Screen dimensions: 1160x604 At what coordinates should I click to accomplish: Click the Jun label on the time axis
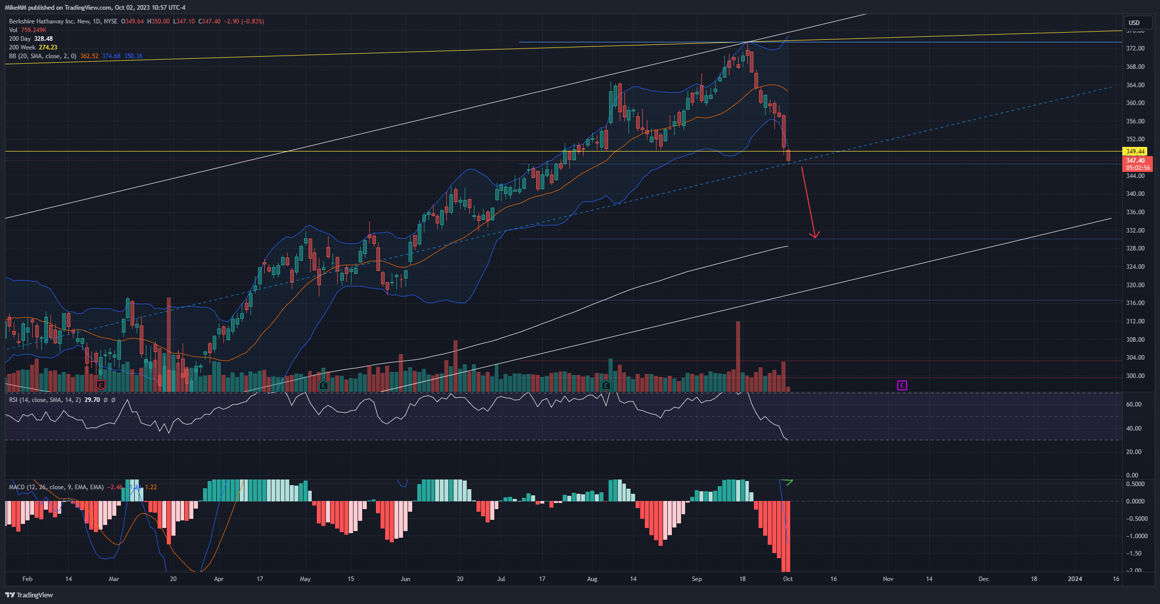pyautogui.click(x=406, y=579)
